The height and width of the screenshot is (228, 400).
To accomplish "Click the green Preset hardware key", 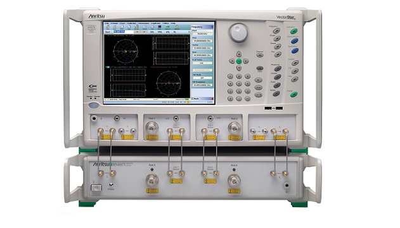I will [294, 95].
